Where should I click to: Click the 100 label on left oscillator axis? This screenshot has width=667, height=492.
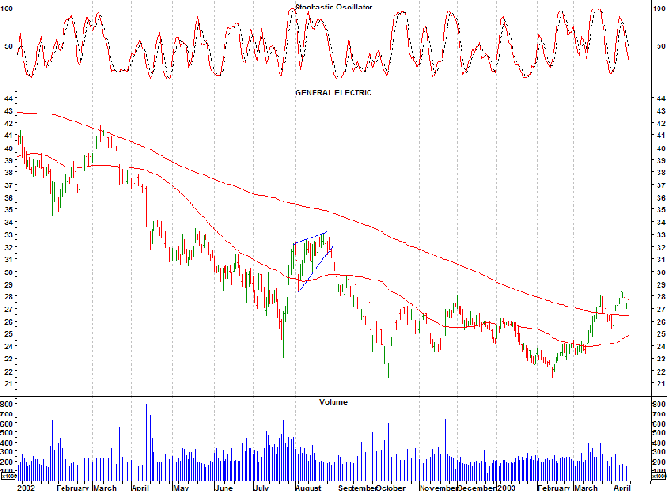tap(7, 9)
